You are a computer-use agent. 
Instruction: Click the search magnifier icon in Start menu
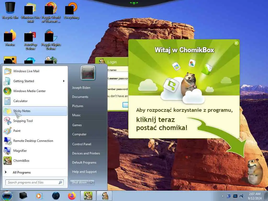[x=60, y=182]
